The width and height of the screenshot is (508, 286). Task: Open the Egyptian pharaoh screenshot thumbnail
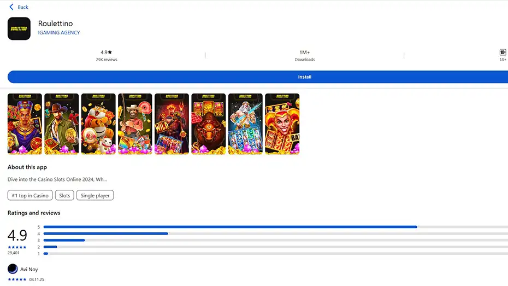[25, 124]
